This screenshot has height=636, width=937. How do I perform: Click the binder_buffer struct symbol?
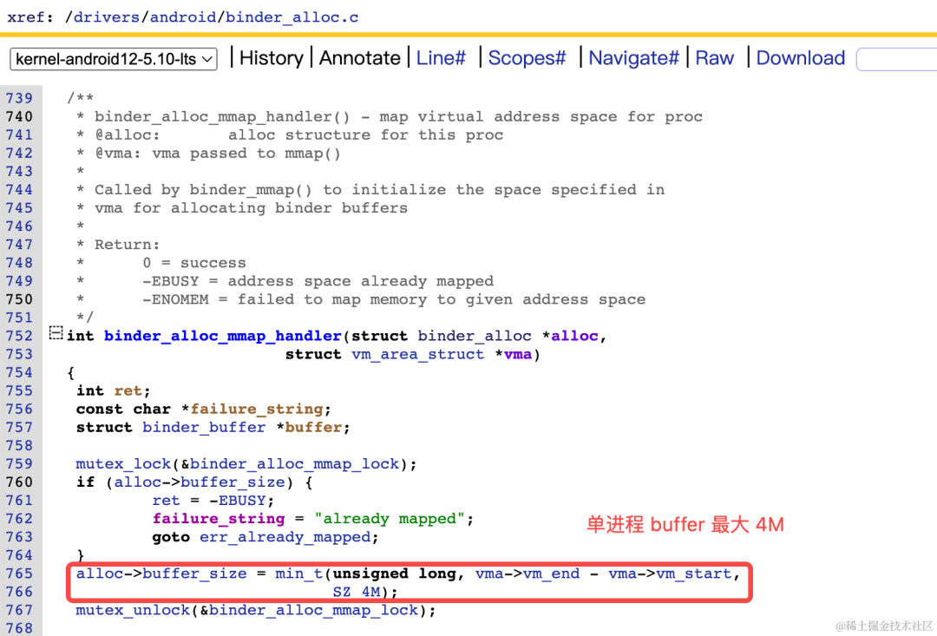pos(204,428)
